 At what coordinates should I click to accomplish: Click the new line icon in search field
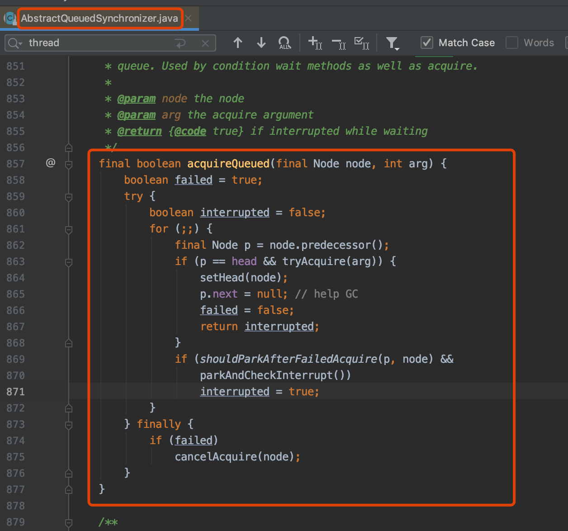coord(180,43)
